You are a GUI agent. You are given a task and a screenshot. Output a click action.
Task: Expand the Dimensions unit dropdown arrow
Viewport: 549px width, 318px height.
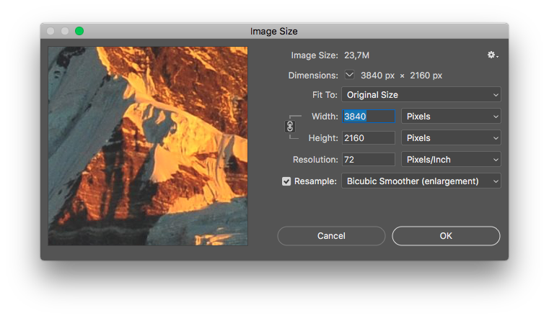[349, 75]
